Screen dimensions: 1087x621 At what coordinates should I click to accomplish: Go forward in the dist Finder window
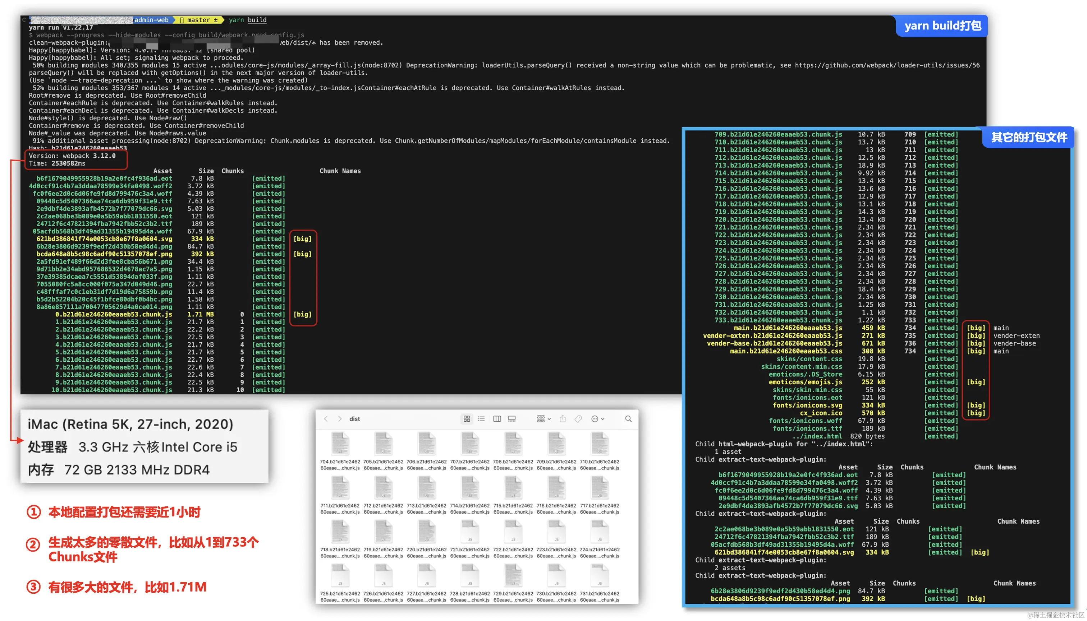point(340,419)
